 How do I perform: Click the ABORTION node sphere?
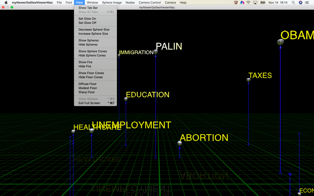click(x=180, y=143)
